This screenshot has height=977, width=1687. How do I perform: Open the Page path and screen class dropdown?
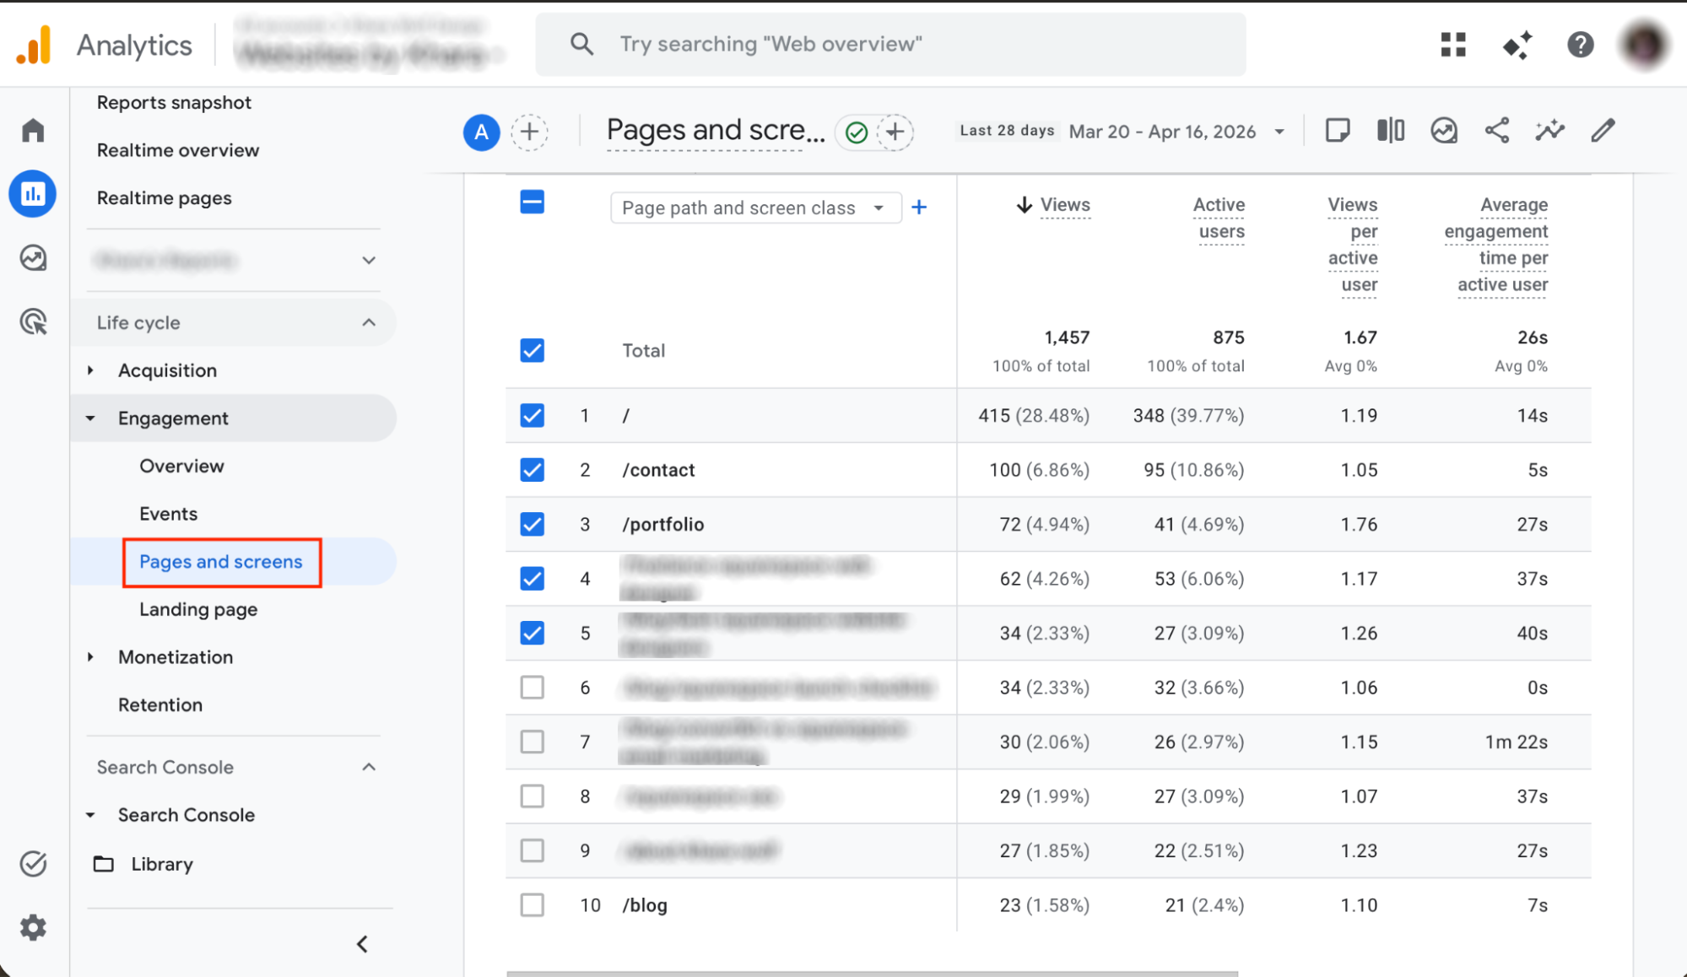[x=756, y=207]
